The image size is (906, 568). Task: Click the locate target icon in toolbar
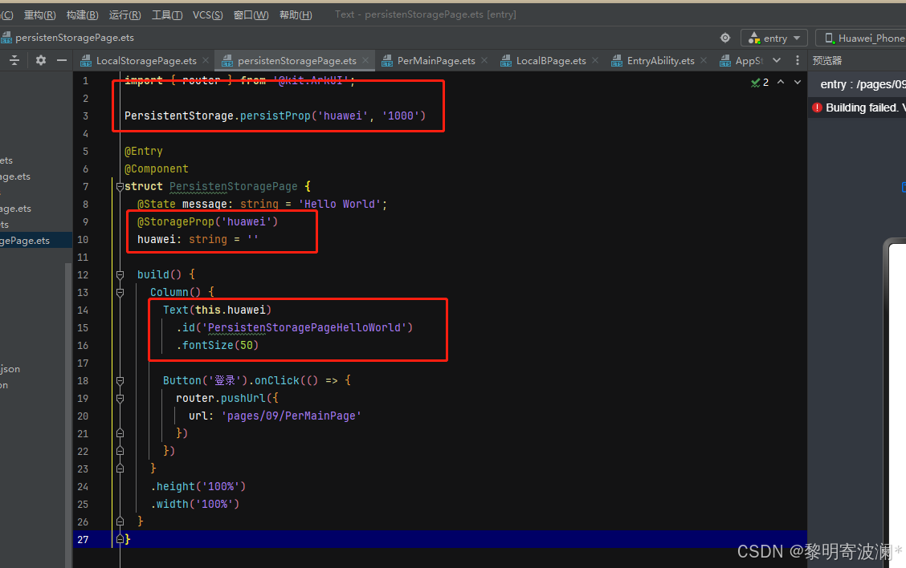coord(725,38)
